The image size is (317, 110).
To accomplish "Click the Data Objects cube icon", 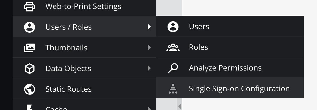I will click(x=30, y=69).
